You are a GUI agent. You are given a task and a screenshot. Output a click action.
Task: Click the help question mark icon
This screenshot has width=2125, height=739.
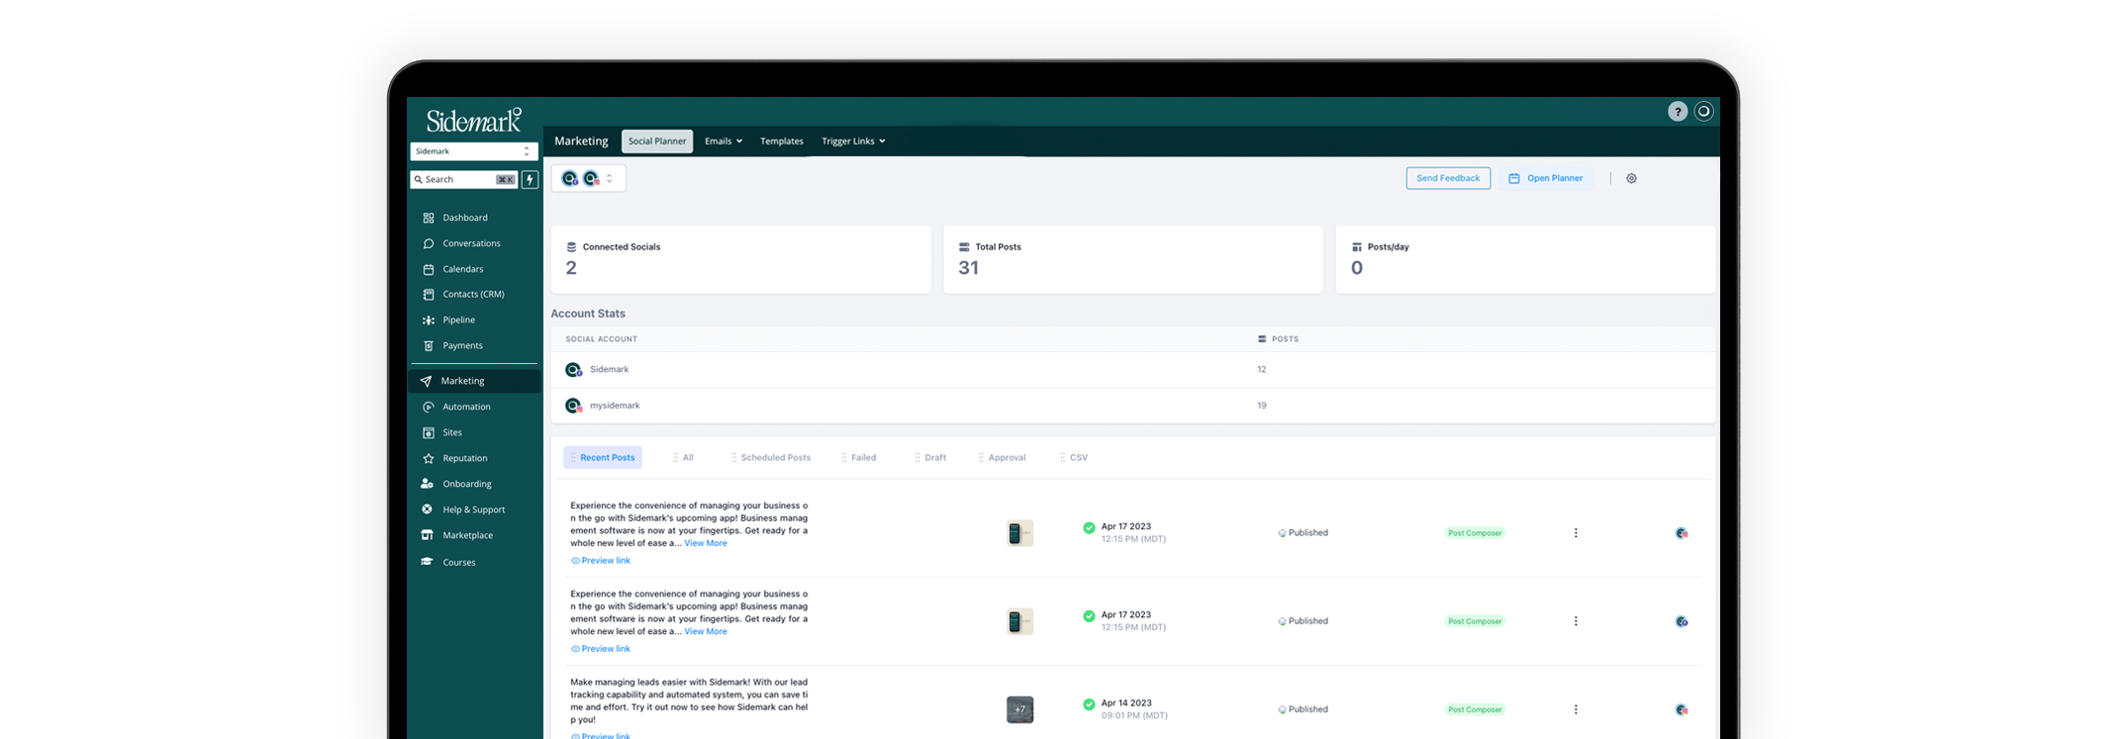(x=1677, y=112)
